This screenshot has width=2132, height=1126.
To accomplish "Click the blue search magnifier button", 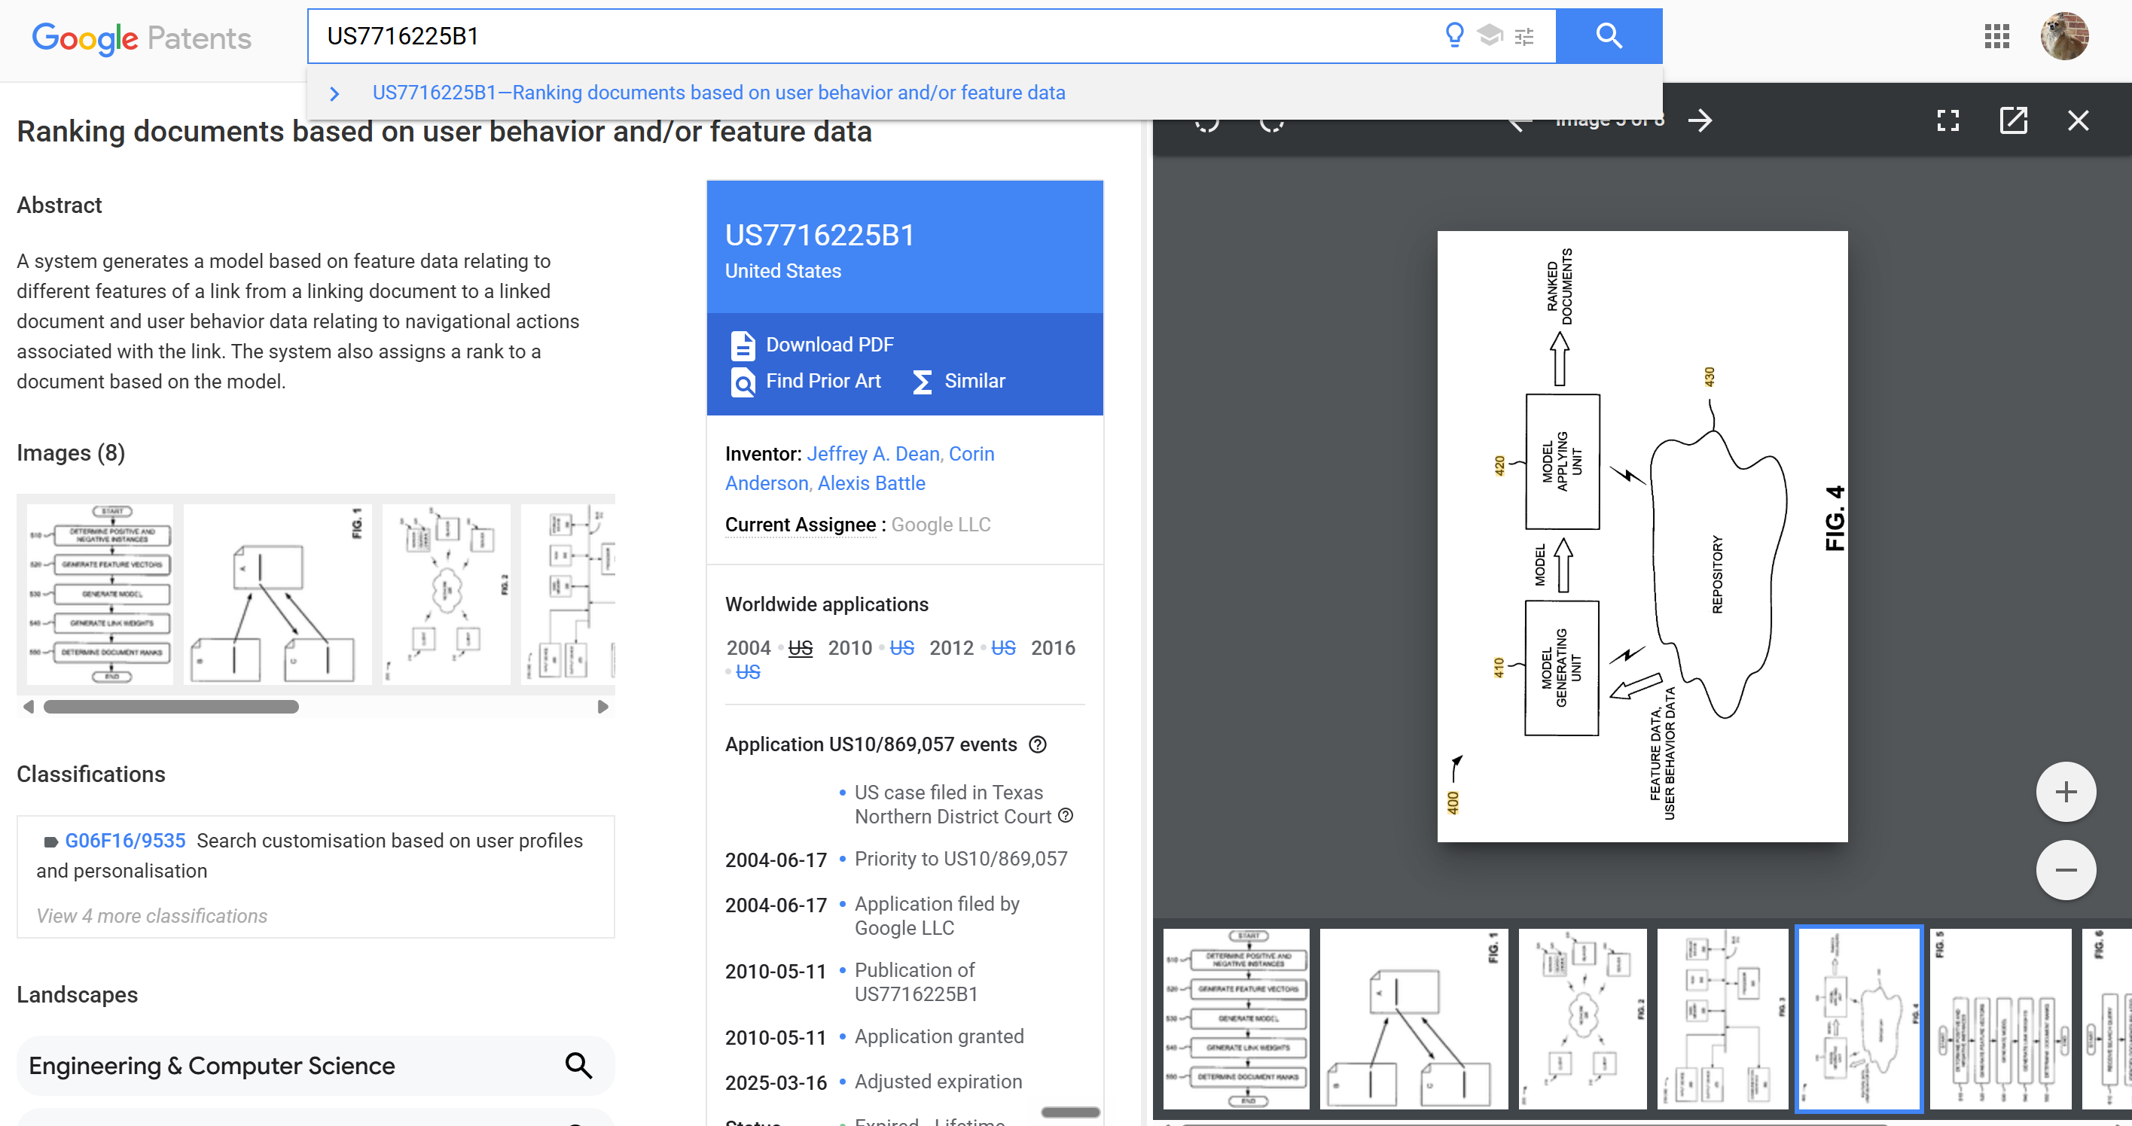I will click(1609, 36).
